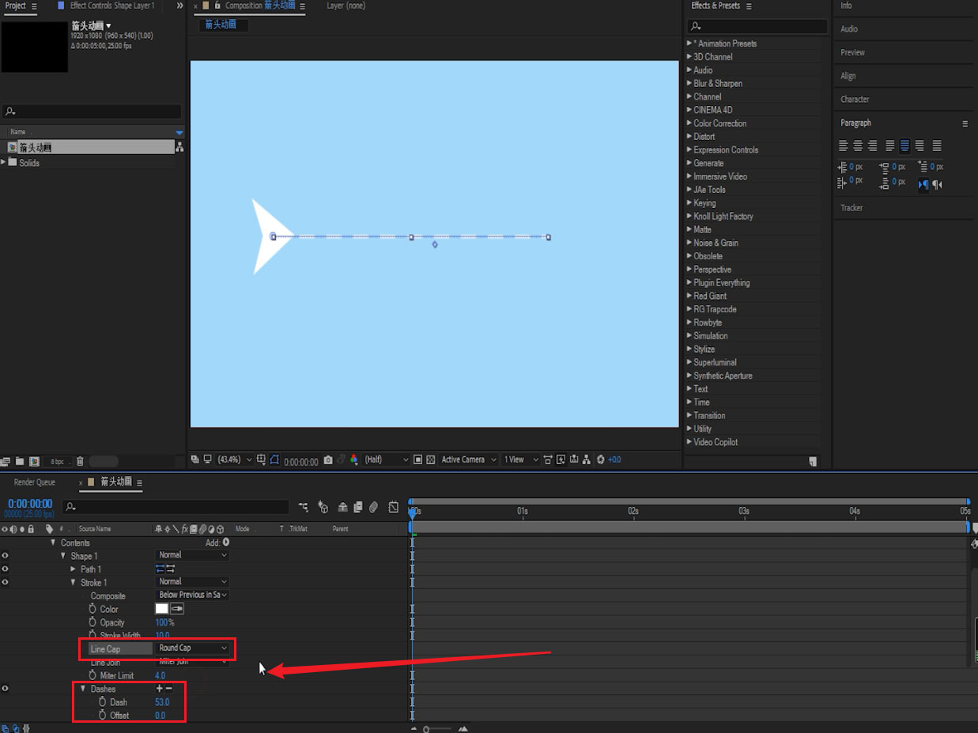Switch to the Render Queue tab
This screenshot has width=978, height=733.
click(35, 482)
